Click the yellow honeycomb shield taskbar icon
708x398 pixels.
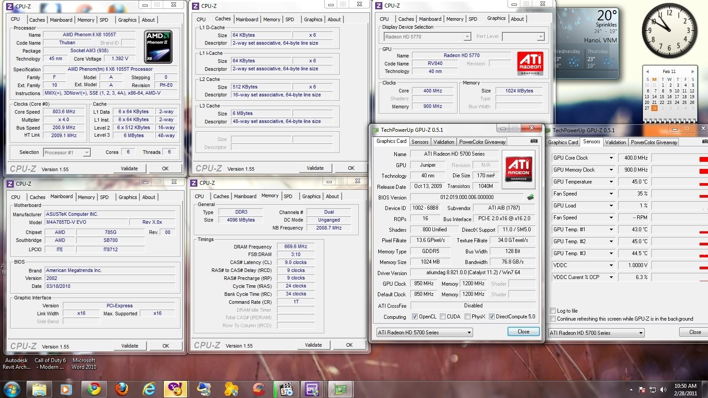[231, 389]
